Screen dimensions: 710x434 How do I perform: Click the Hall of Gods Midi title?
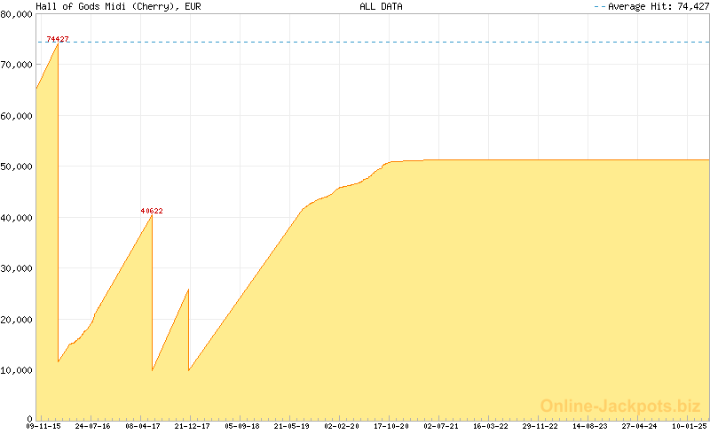tap(118, 6)
